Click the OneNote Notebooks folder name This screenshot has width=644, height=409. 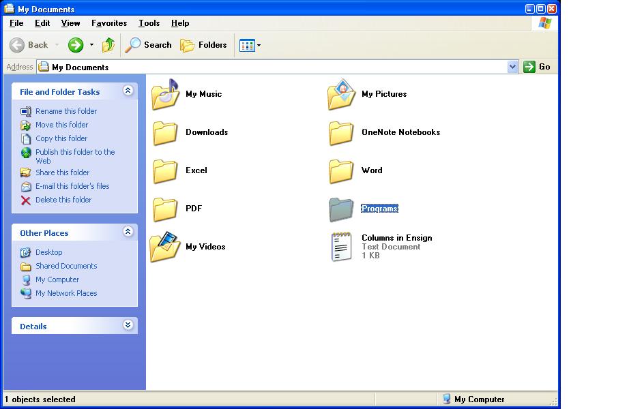(401, 132)
